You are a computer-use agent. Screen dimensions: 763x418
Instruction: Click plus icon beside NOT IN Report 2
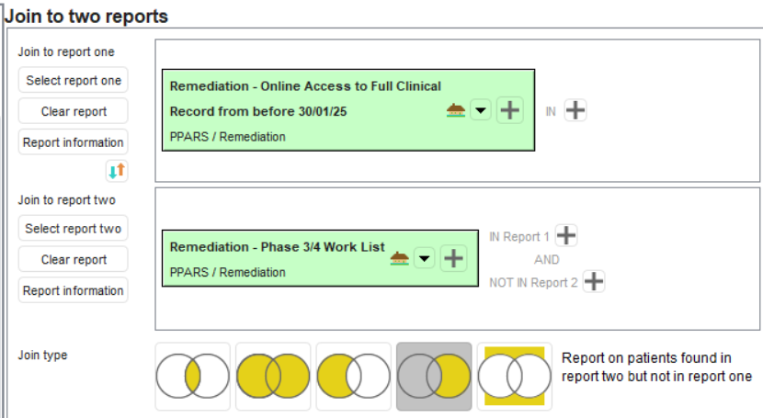coord(595,282)
